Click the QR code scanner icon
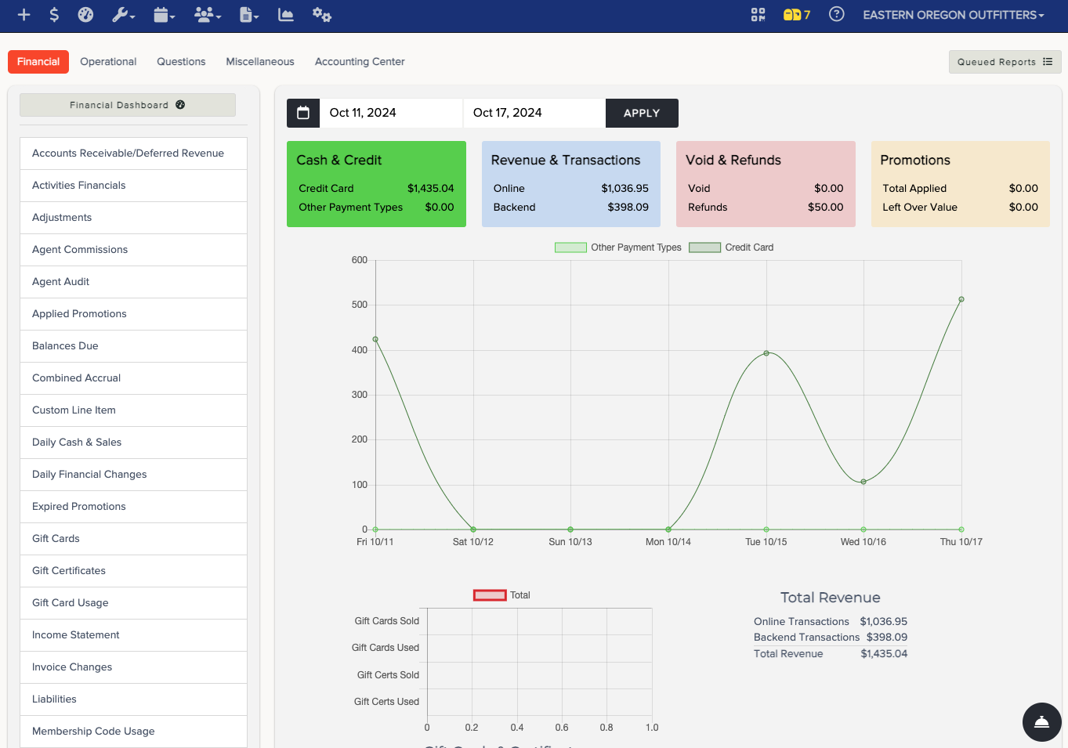 tap(758, 15)
